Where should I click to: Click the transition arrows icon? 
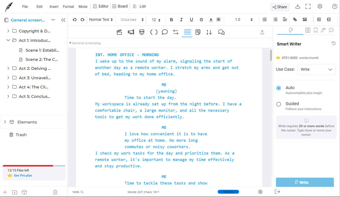tap(176, 32)
